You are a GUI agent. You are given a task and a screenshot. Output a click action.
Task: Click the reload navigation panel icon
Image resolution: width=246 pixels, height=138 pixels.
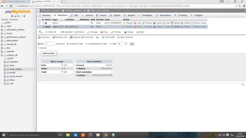coord(24,16)
